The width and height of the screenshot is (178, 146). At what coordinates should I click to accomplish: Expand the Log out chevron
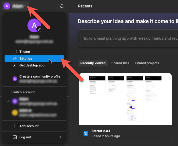pyautogui.click(x=61, y=137)
